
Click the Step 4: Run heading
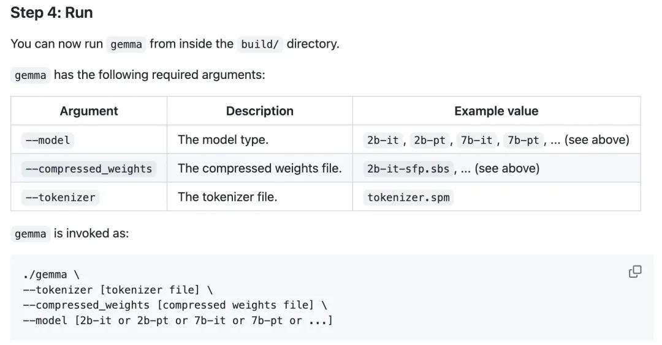(x=51, y=13)
